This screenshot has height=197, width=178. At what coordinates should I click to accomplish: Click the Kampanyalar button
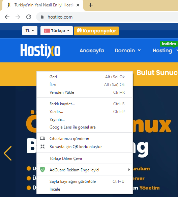[96, 31]
